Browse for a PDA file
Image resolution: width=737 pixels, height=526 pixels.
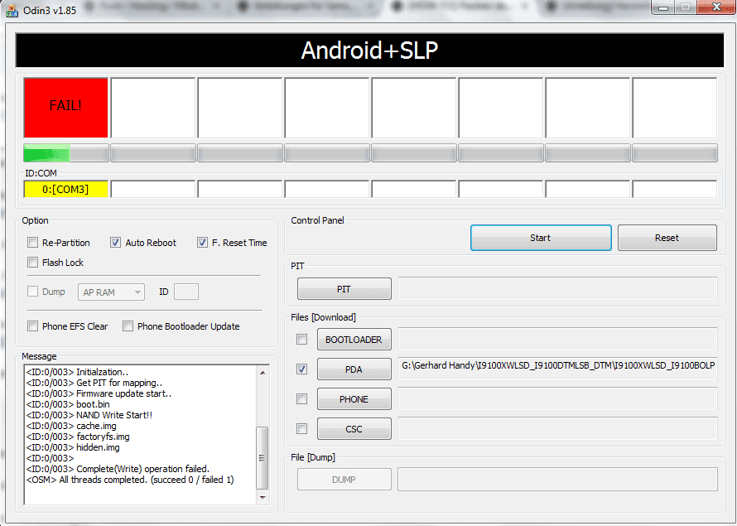click(x=354, y=369)
